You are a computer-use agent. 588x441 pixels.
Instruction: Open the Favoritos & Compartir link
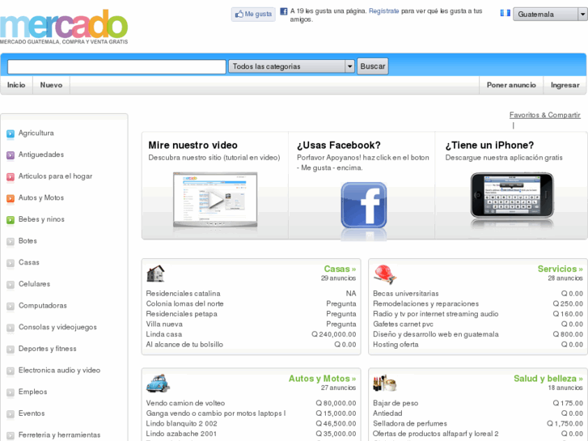click(544, 115)
